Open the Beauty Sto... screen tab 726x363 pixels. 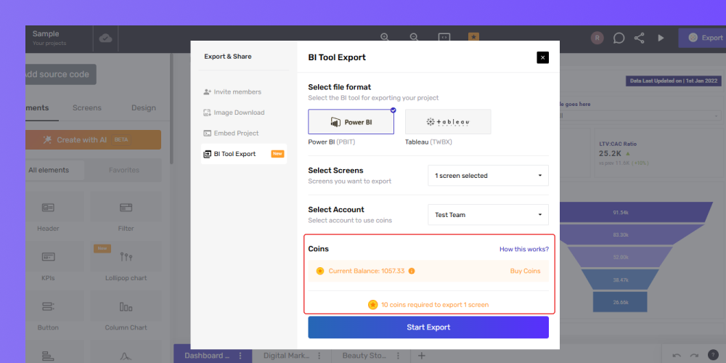pyautogui.click(x=364, y=356)
